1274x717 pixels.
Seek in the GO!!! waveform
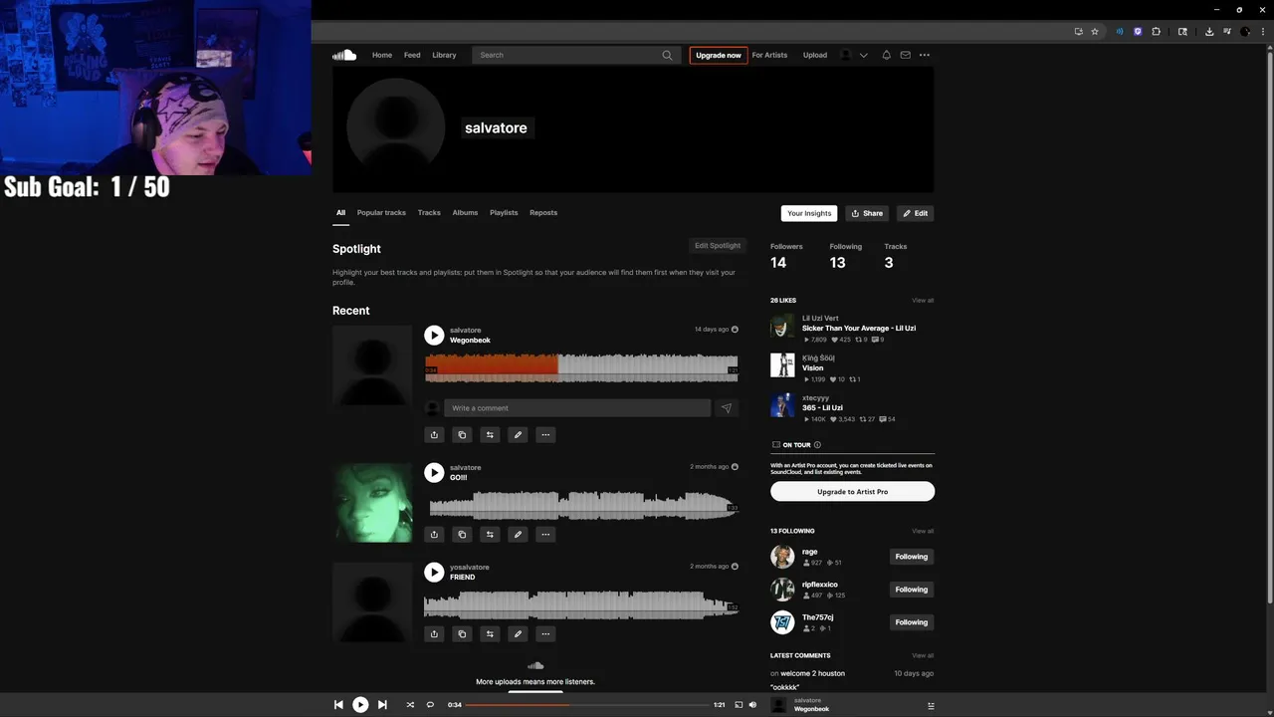click(583, 506)
